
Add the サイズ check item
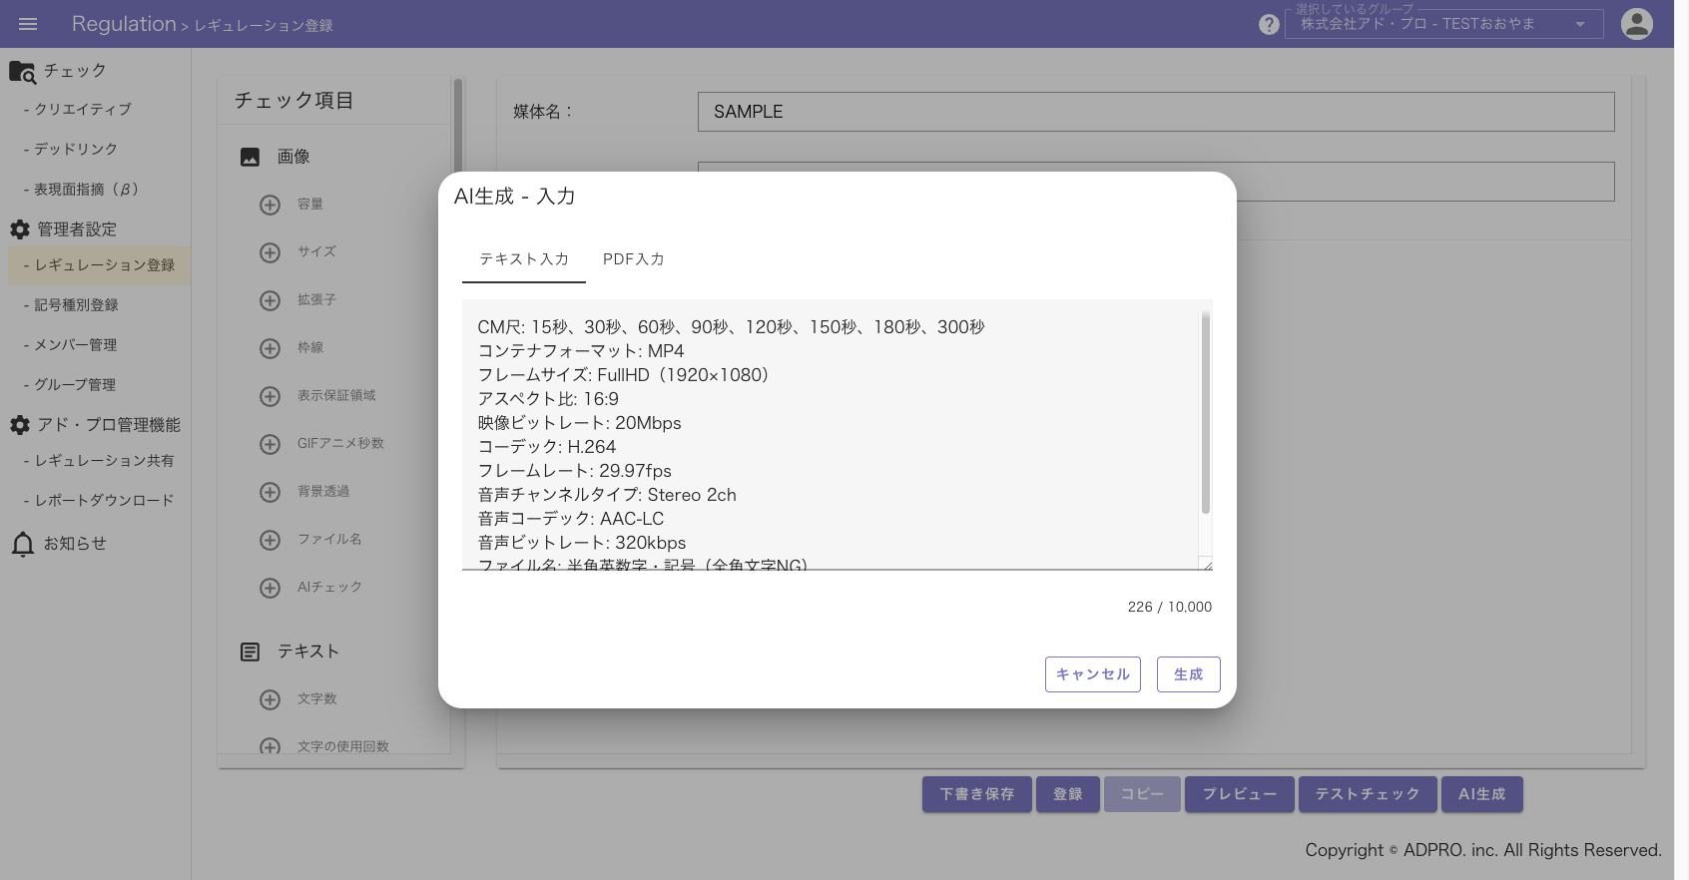[270, 252]
